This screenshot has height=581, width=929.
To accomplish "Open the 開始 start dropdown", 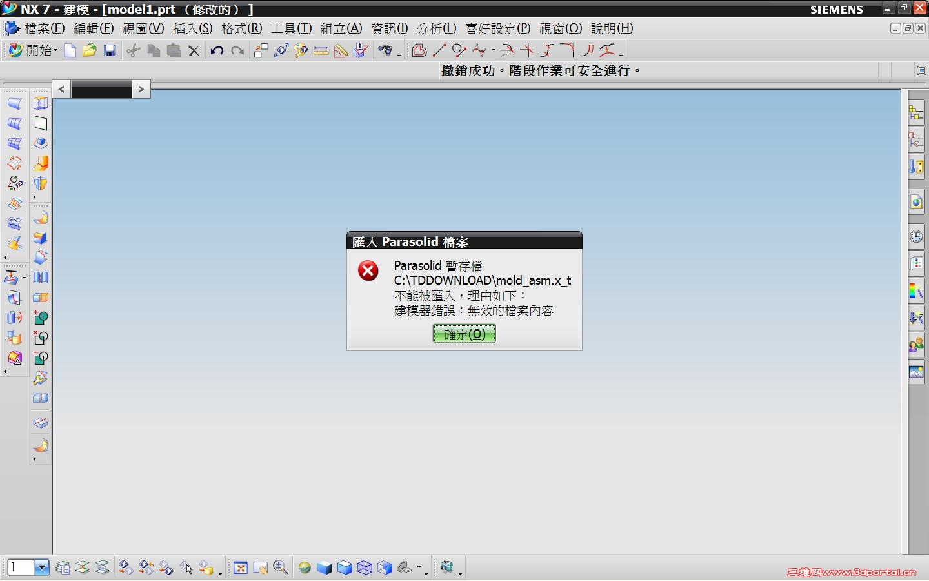I will 34,50.
